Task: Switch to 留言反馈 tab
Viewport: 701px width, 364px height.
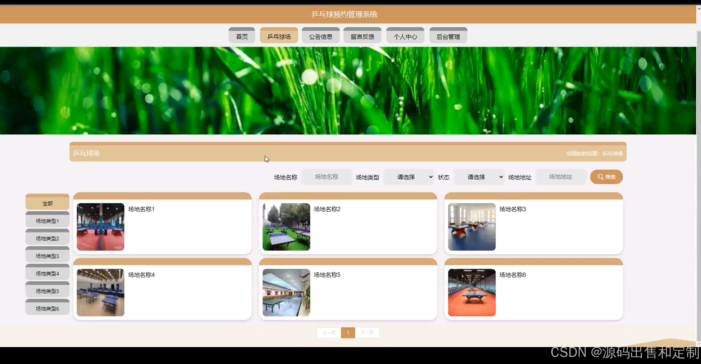Action: click(362, 36)
